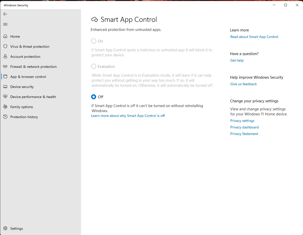Viewport: 303px width, 235px height.
Task: Click the Account protection person icon
Action: [x=5, y=57]
